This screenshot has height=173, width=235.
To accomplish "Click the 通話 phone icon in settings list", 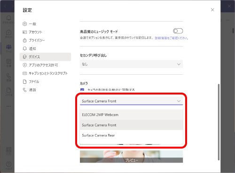I will 24,90.
